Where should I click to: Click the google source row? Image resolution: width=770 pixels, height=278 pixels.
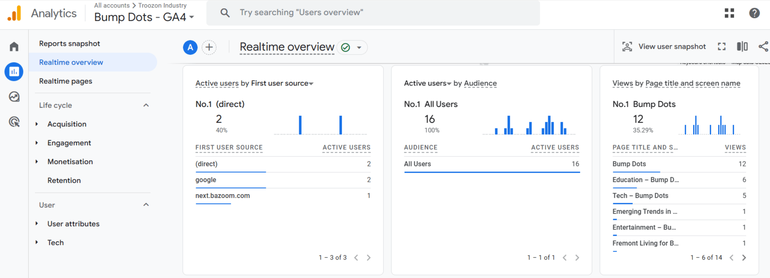[283, 180]
